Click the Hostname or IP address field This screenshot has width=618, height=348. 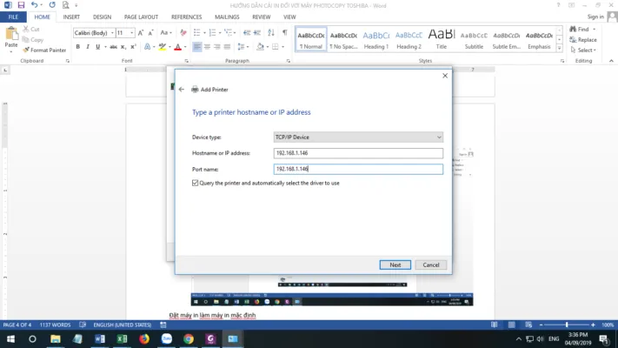[357, 153]
